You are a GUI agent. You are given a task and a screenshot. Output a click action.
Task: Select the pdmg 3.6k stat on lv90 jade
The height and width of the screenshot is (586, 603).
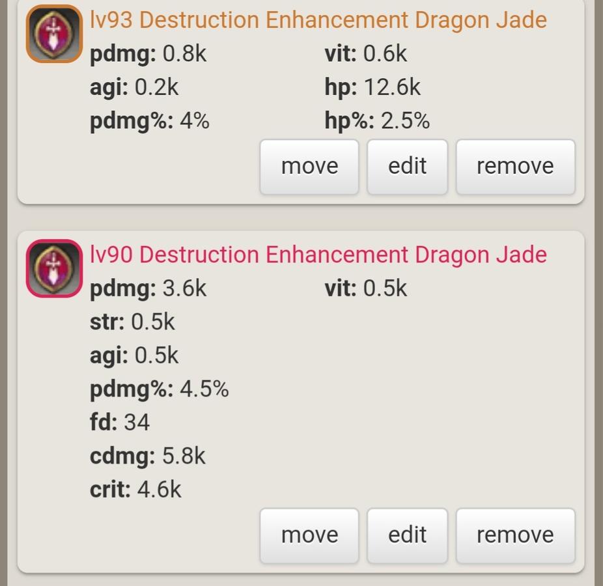coord(148,288)
